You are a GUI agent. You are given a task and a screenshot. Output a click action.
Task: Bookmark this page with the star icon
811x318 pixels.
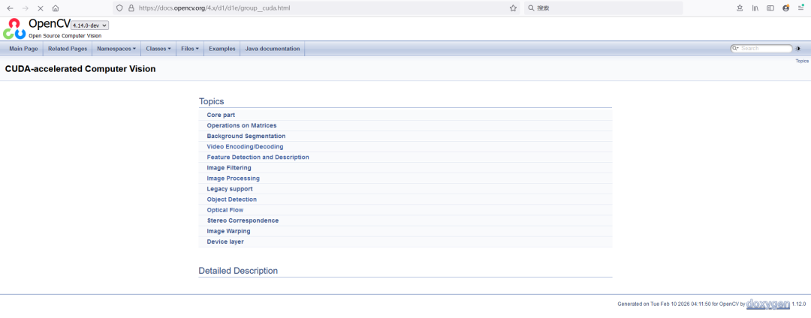pos(513,8)
